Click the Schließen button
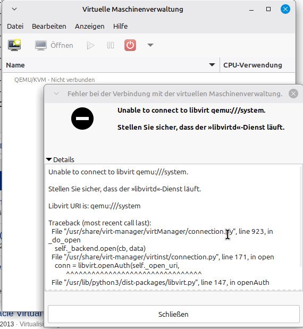The width and height of the screenshot is (303, 329). (173, 314)
